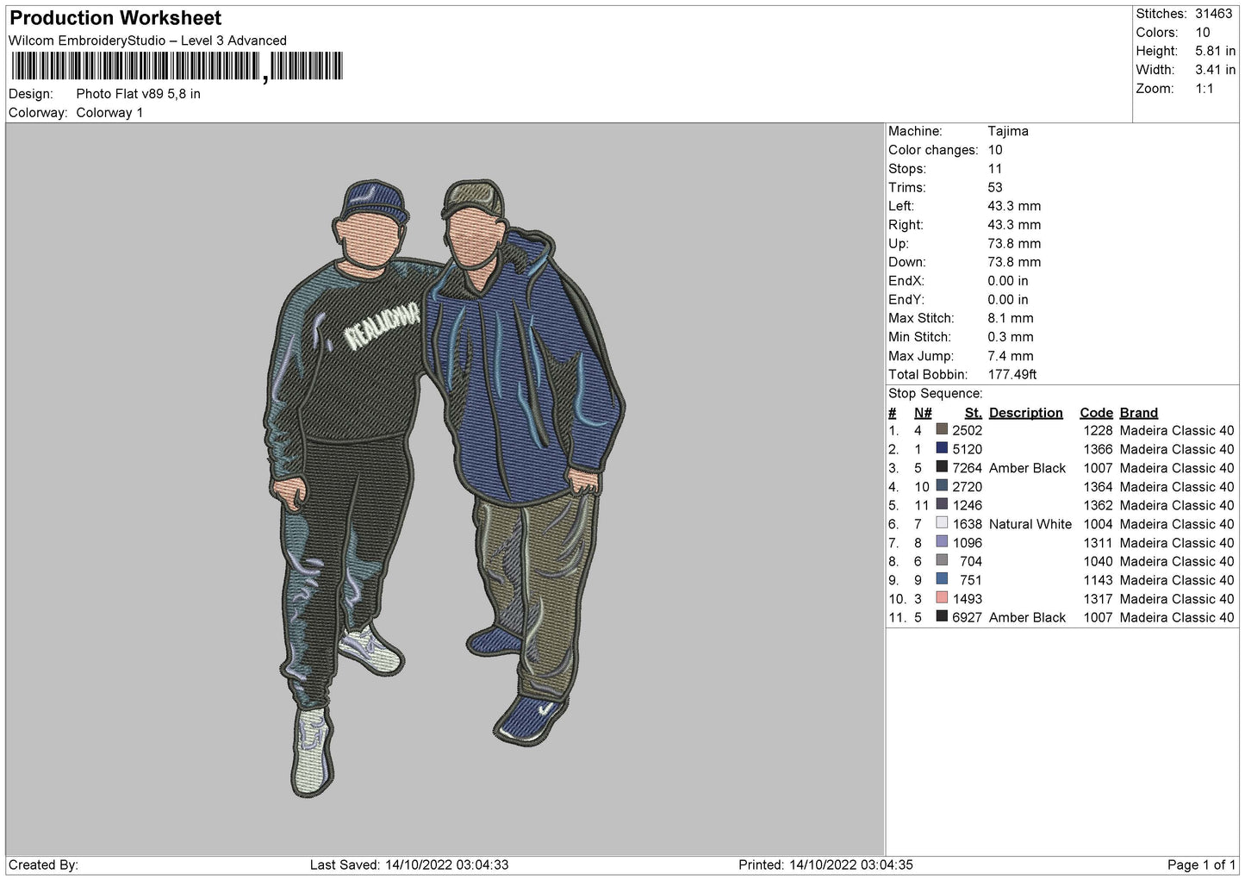Click the Color changes value 10

point(995,150)
